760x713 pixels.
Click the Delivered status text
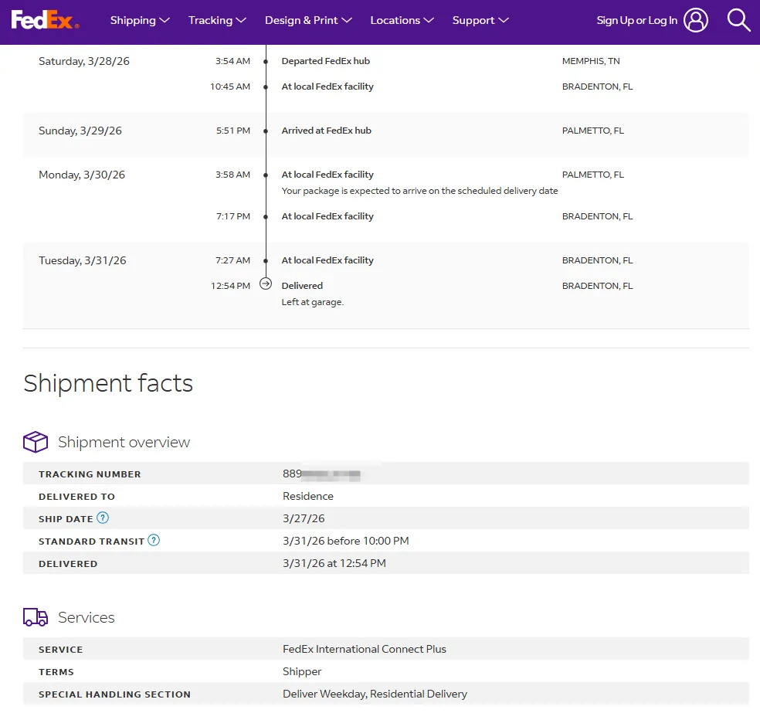pos(302,286)
